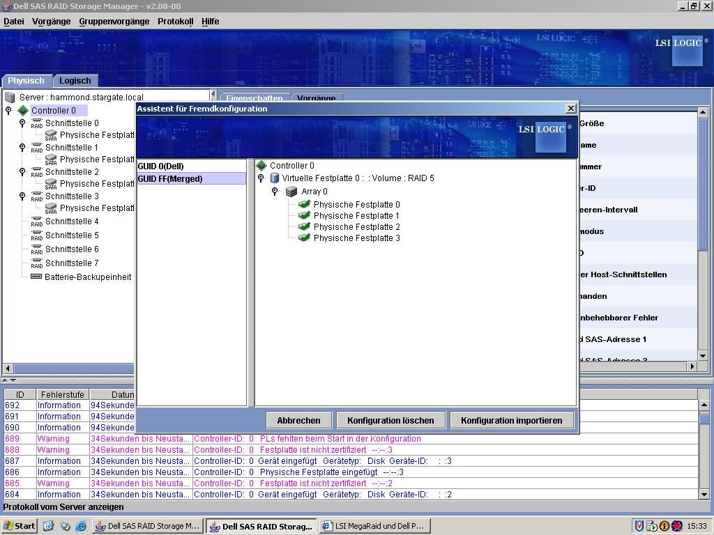This screenshot has width=714, height=535.
Task: Click the server icon beside hammond.stargate.local
Action: (10, 98)
